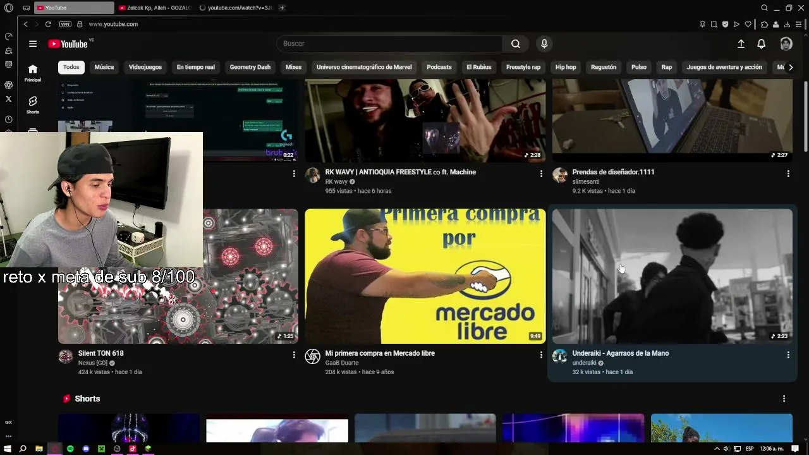This screenshot has height=455, width=809.
Task: Select the Freestyle rap chip
Action: [523, 67]
